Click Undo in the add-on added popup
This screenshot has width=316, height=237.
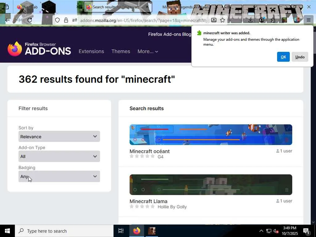click(x=300, y=57)
